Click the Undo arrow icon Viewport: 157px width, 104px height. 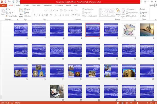pyautogui.click(x=9, y=2)
